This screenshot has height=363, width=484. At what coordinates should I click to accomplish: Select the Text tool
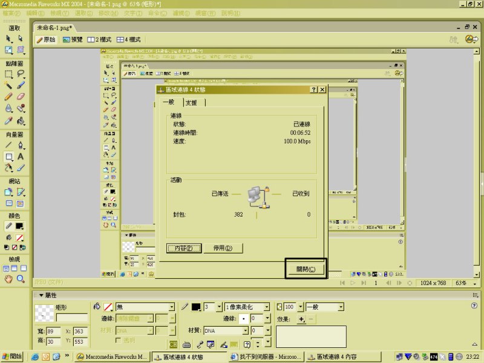click(21, 157)
